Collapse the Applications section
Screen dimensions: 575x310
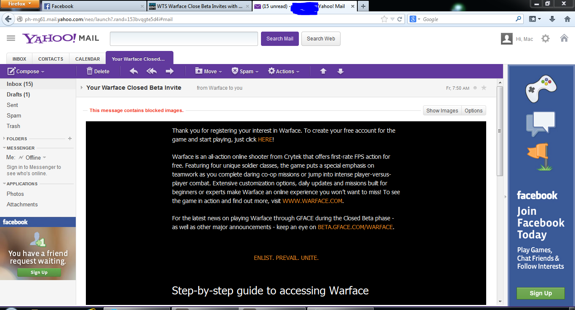pyautogui.click(x=4, y=184)
